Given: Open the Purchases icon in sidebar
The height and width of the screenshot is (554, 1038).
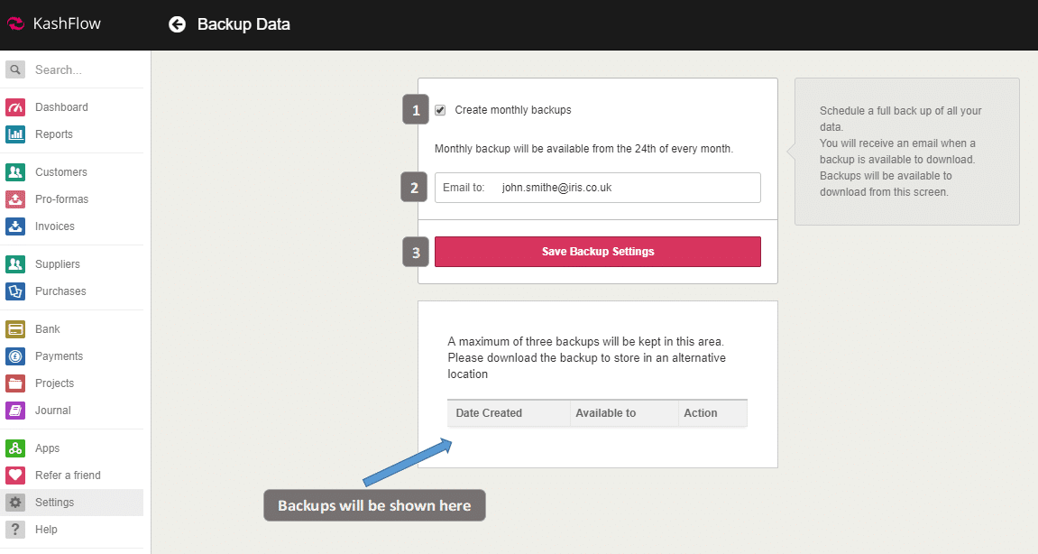Looking at the screenshot, I should (15, 291).
